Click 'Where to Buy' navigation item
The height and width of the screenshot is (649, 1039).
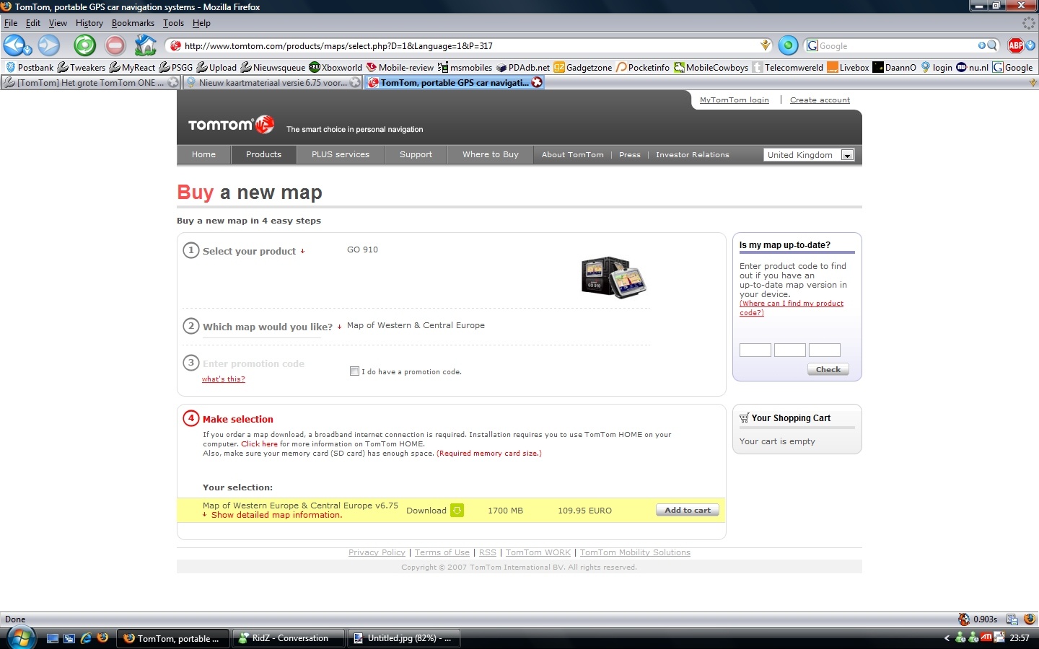[x=491, y=154]
